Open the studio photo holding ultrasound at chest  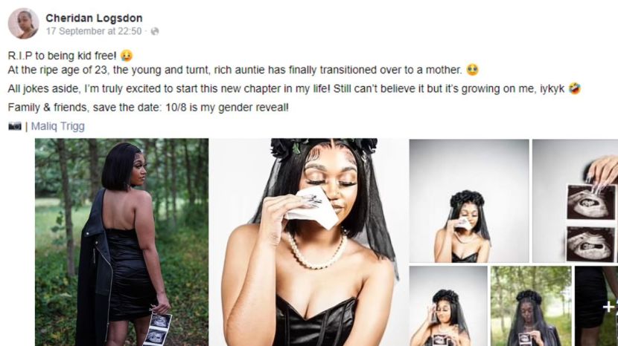click(x=448, y=306)
